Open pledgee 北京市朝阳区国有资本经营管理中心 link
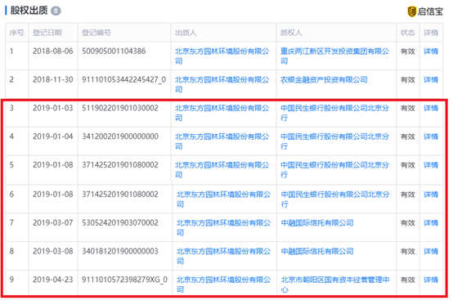The image size is (453, 305). [335, 285]
